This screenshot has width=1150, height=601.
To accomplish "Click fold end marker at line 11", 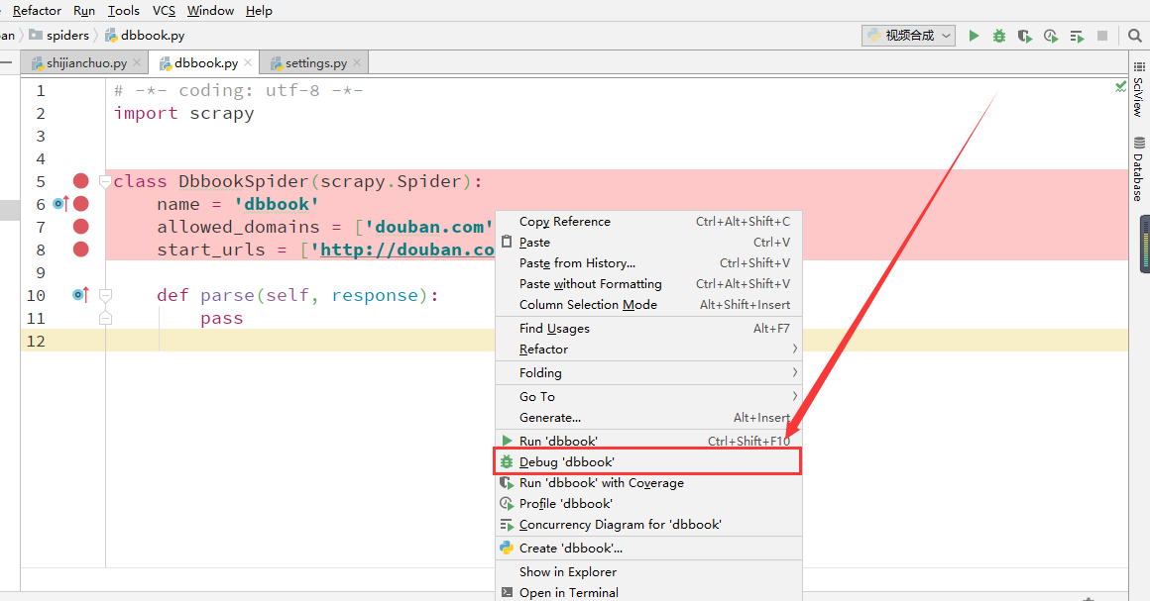I will tap(105, 318).
